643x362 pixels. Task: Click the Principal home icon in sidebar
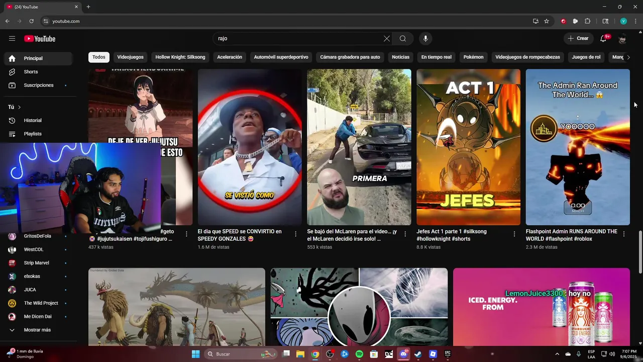pyautogui.click(x=12, y=58)
